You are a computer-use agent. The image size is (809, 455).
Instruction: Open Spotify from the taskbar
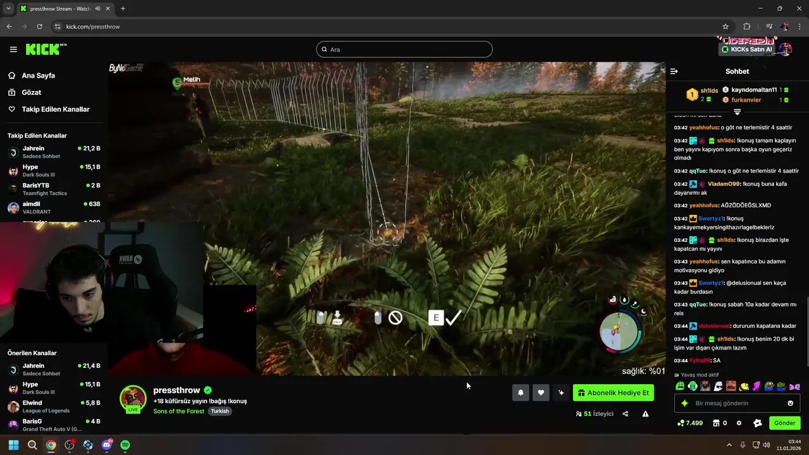click(x=125, y=445)
